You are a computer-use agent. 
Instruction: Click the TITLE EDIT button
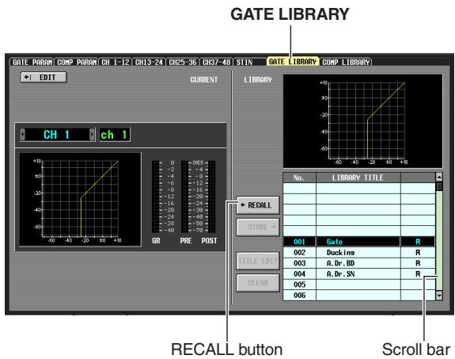click(x=258, y=261)
